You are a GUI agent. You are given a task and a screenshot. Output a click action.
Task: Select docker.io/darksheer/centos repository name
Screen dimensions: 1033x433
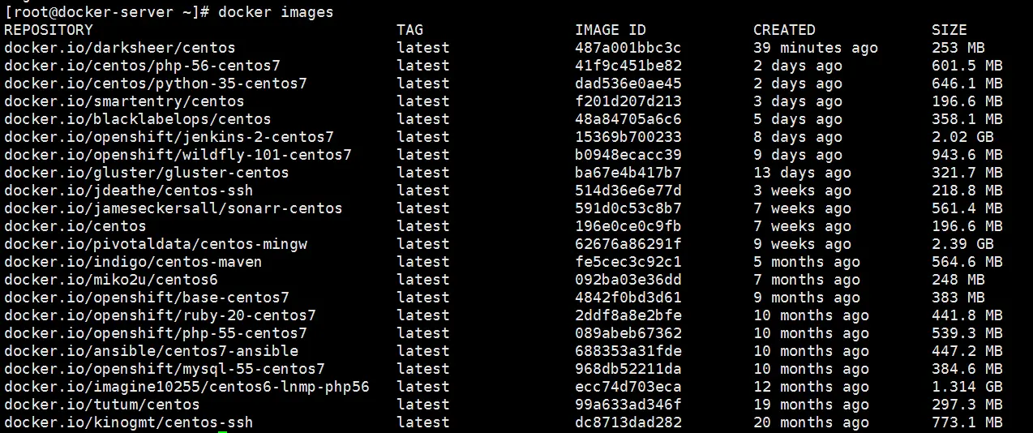click(x=120, y=48)
